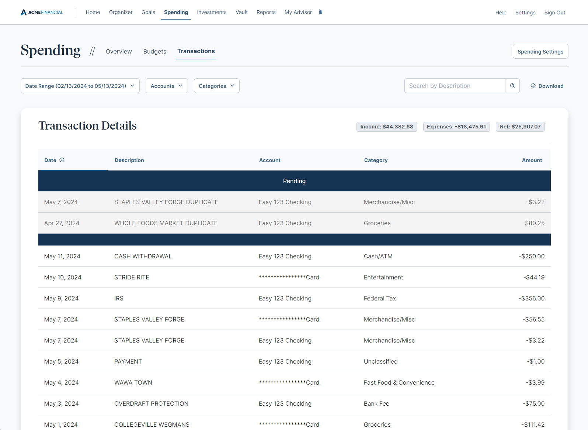Open the Vault nav item

point(241,12)
